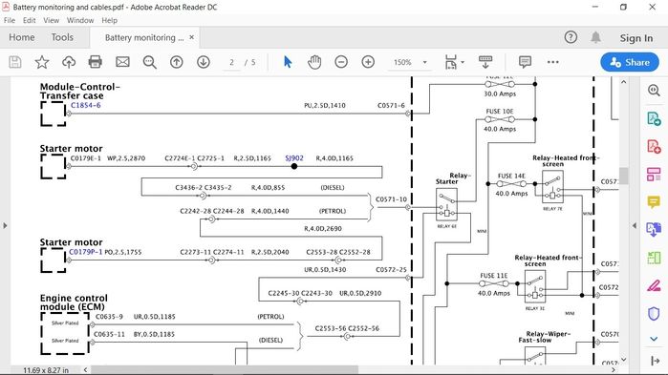Click the C0179E-1 connector label
668x375 pixels.
click(86, 158)
